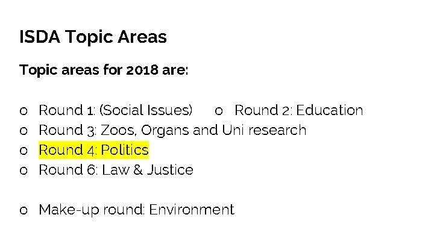The width and height of the screenshot is (434, 244).
Task: Click '2018' in the subtitle
Action: click(x=142, y=70)
